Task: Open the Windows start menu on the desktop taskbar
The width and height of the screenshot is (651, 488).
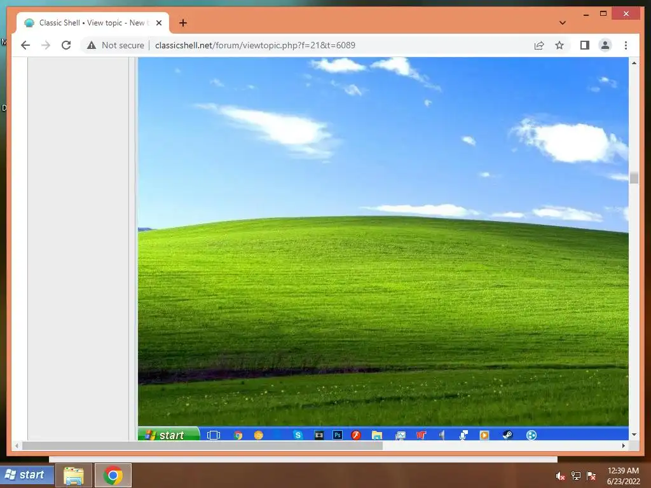Action: point(27,475)
